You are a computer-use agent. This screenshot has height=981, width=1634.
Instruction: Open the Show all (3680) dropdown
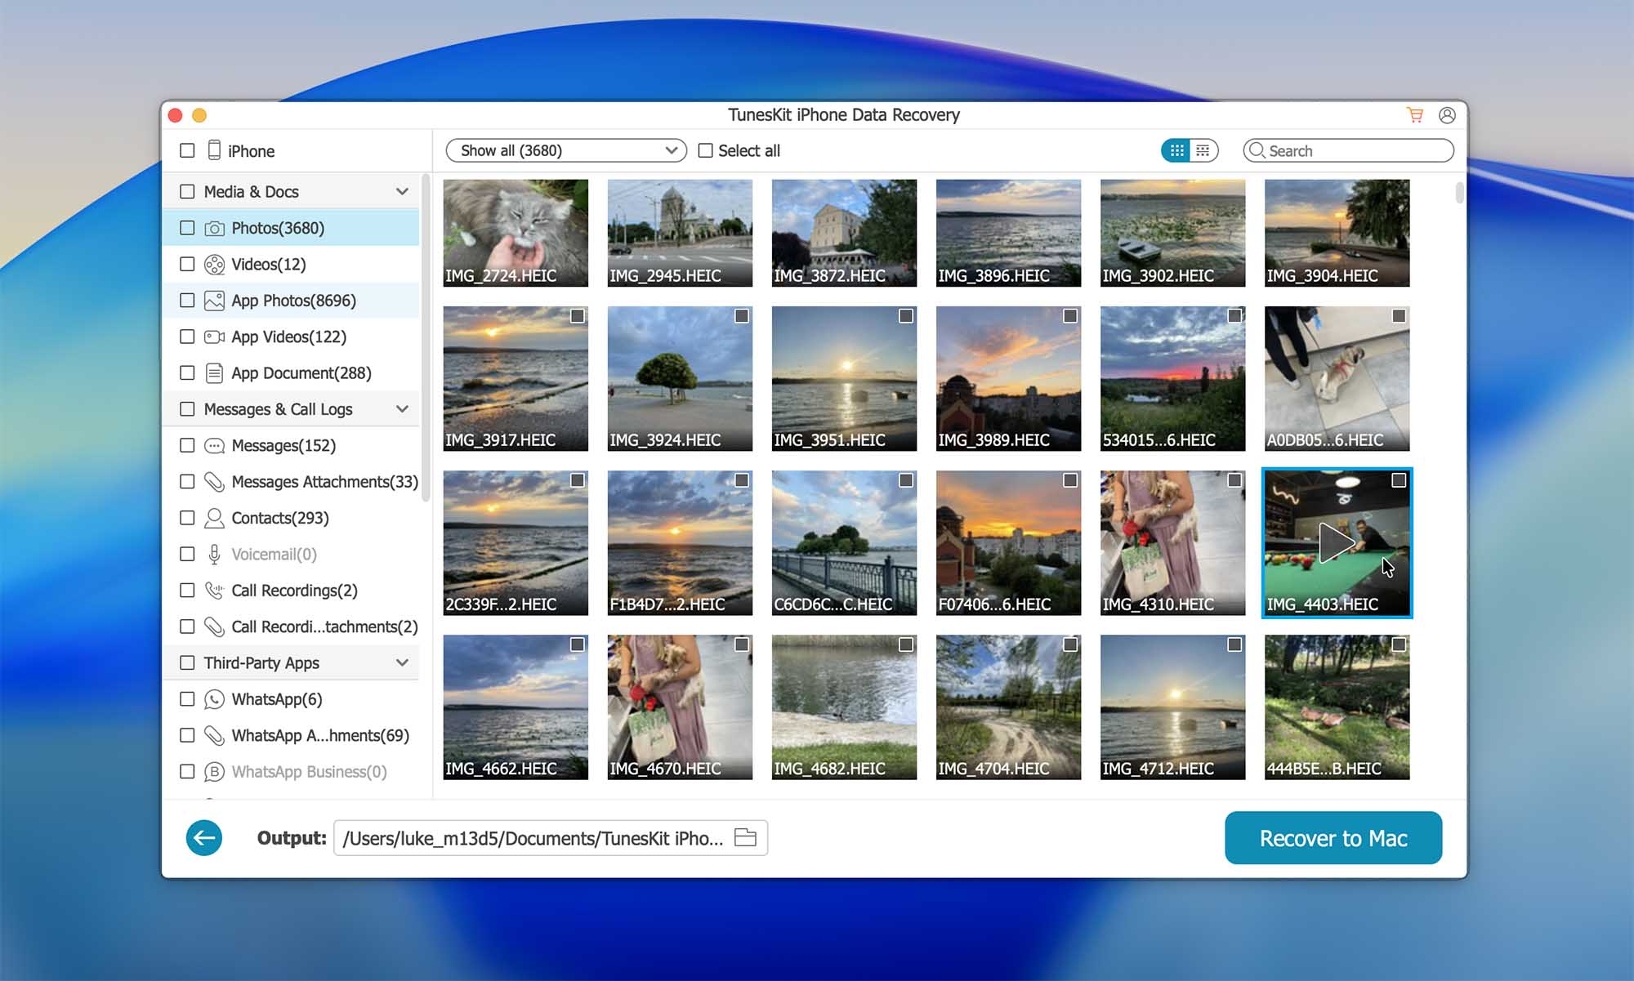(x=566, y=150)
